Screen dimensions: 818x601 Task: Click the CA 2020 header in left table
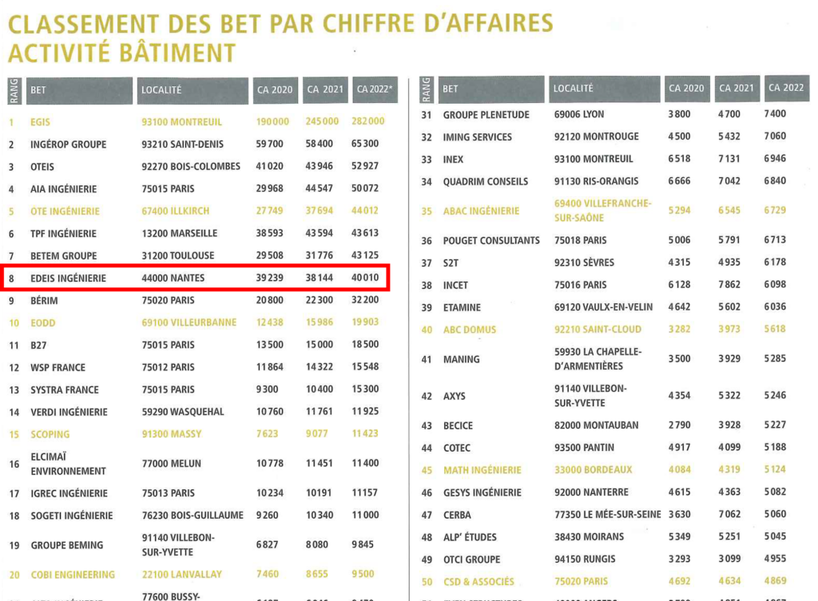275,89
